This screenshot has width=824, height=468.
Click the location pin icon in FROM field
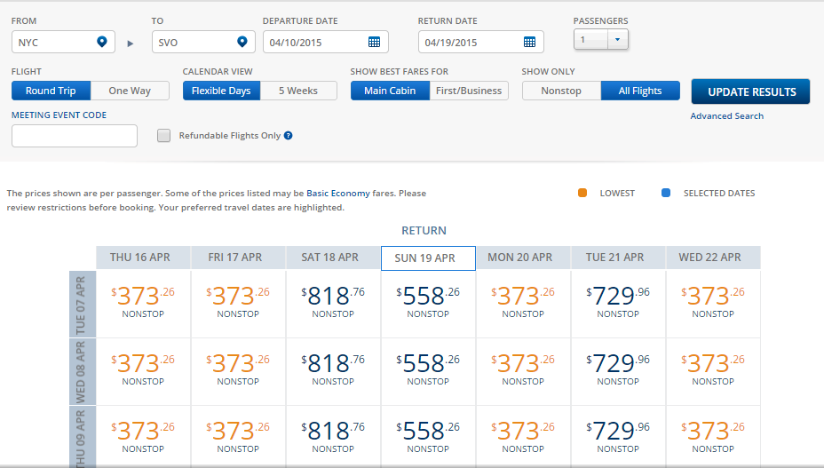[x=102, y=42]
